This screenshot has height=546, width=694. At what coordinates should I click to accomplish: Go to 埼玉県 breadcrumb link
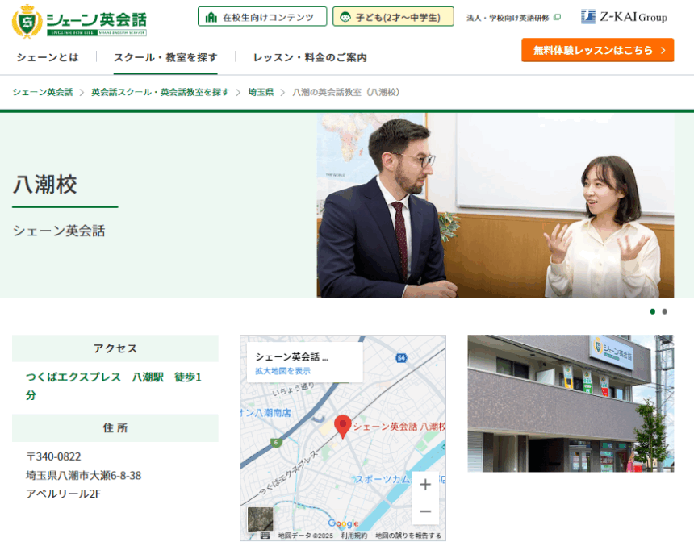261,92
